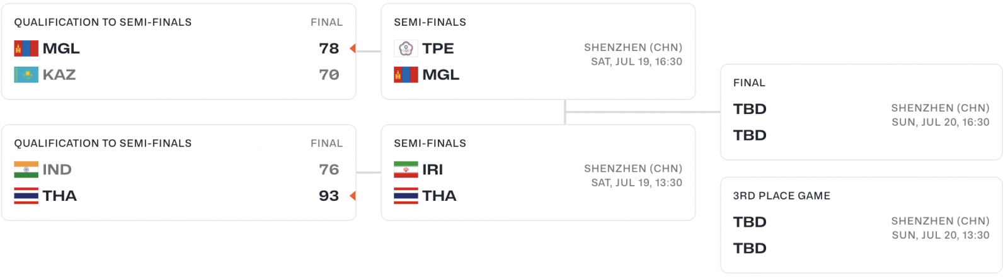This screenshot has width=1008, height=277.
Task: Open TPE vs MGL semi-final date Jul 19, 16:30
Action: (636, 62)
